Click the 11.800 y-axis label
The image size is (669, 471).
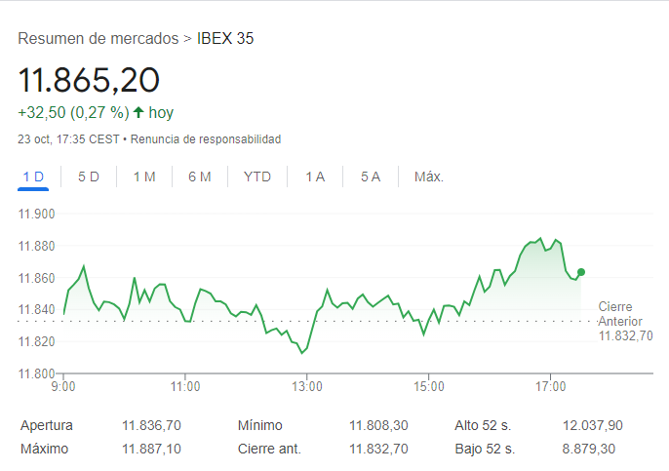pyautogui.click(x=36, y=373)
